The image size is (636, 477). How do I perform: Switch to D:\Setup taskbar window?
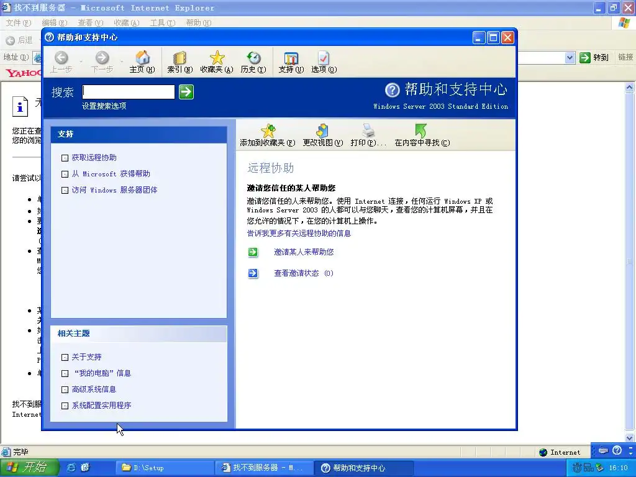pyautogui.click(x=164, y=468)
